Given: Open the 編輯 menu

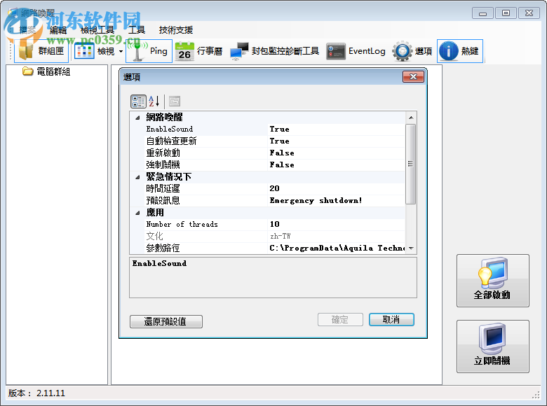Looking at the screenshot, I should [x=58, y=30].
